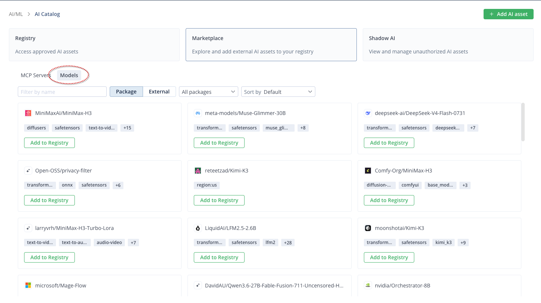
Task: Add meta-models/Muse-Glimmer-30B to Registry
Action: [x=219, y=143]
